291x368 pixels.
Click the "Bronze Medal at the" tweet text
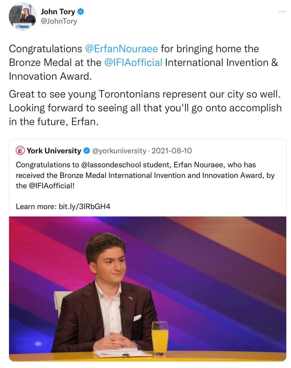[55, 62]
